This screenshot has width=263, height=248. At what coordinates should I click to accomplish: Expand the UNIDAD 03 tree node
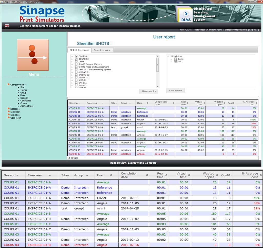coord(72,78)
